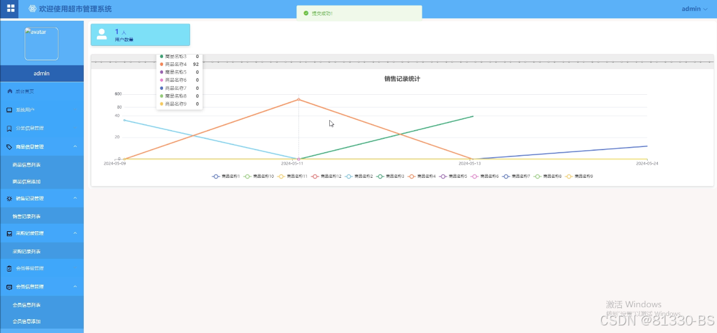Toggle the 商品名称7 series in the chart legend
This screenshot has height=333, width=717.
click(516, 176)
